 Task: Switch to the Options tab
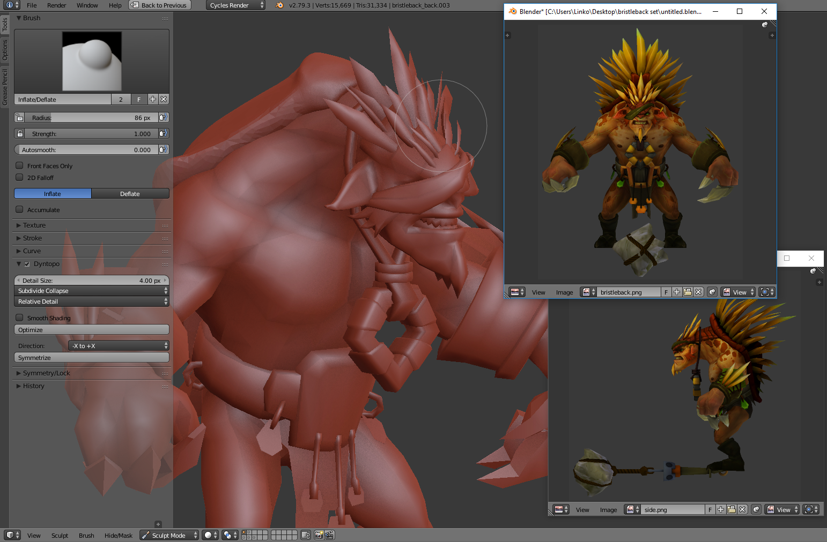click(5, 50)
